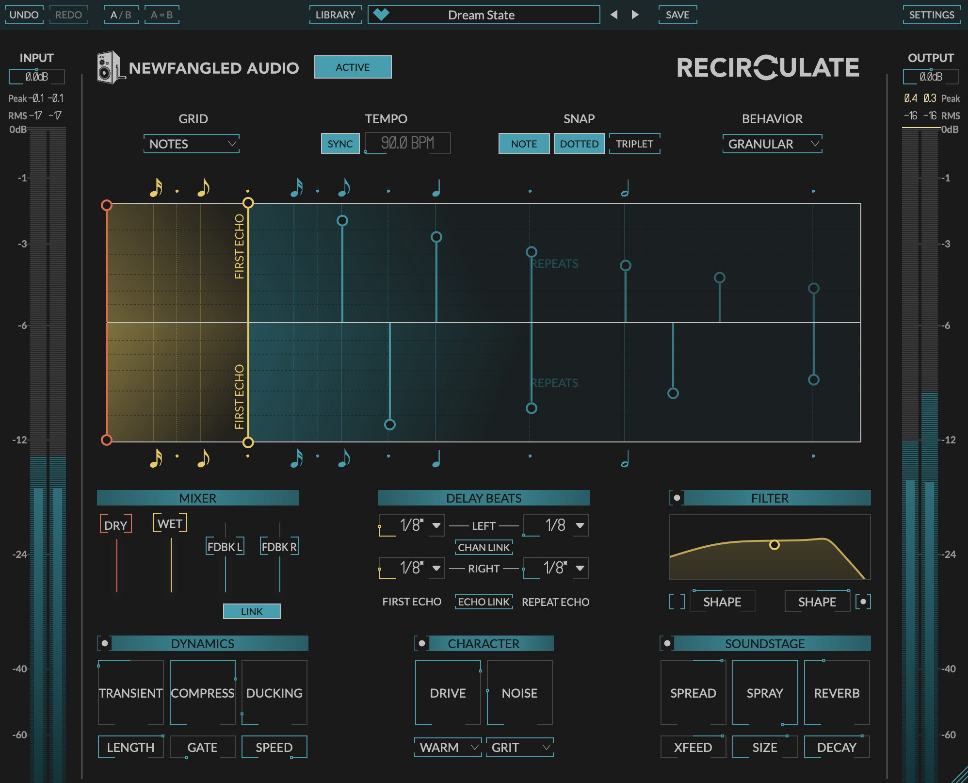Viewport: 968px width, 783px height.
Task: Toggle the Soundstage section power button
Action: (x=667, y=643)
